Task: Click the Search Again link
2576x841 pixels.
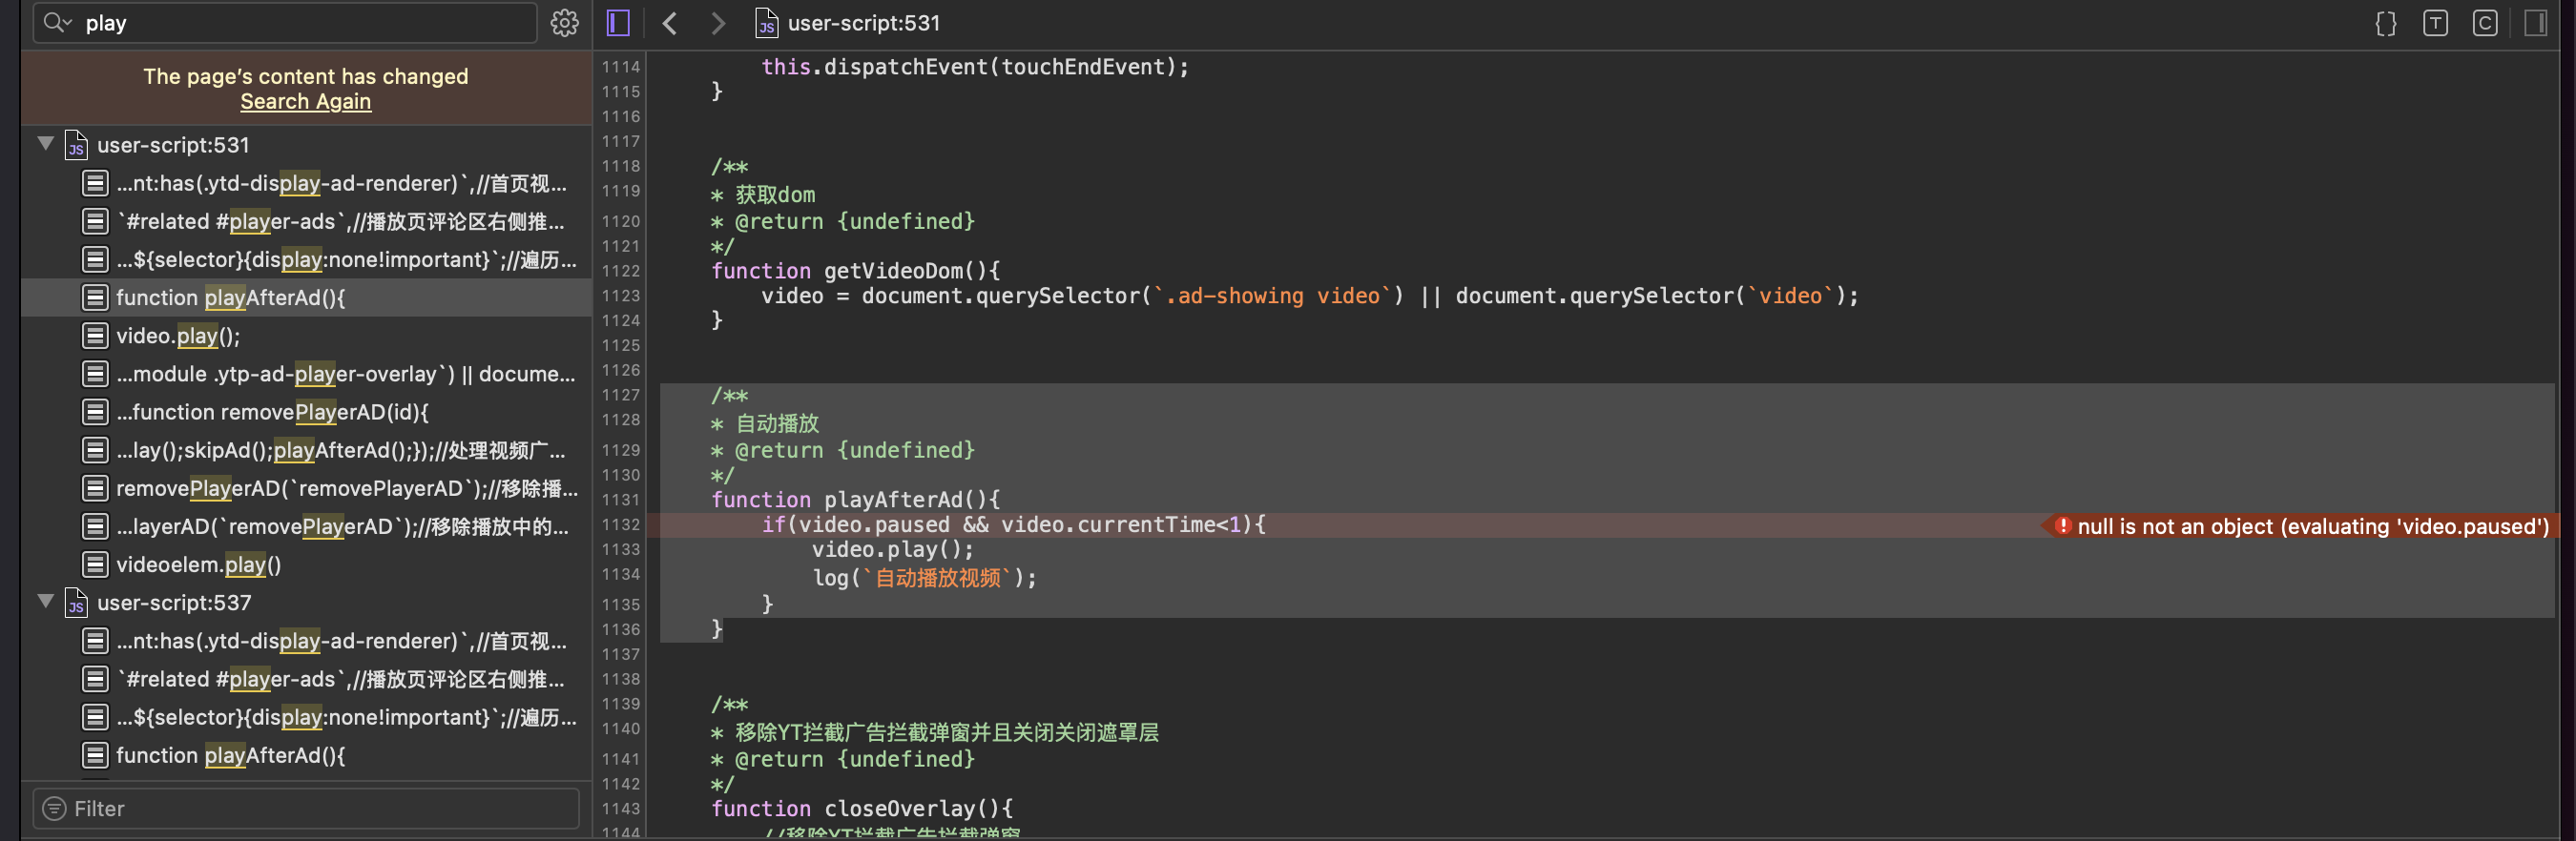Action: [x=305, y=102]
